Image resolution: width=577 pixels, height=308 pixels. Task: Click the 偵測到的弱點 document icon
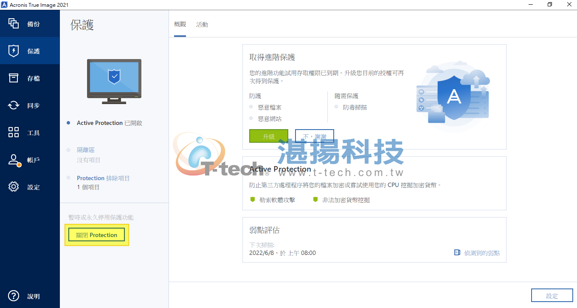click(x=457, y=253)
